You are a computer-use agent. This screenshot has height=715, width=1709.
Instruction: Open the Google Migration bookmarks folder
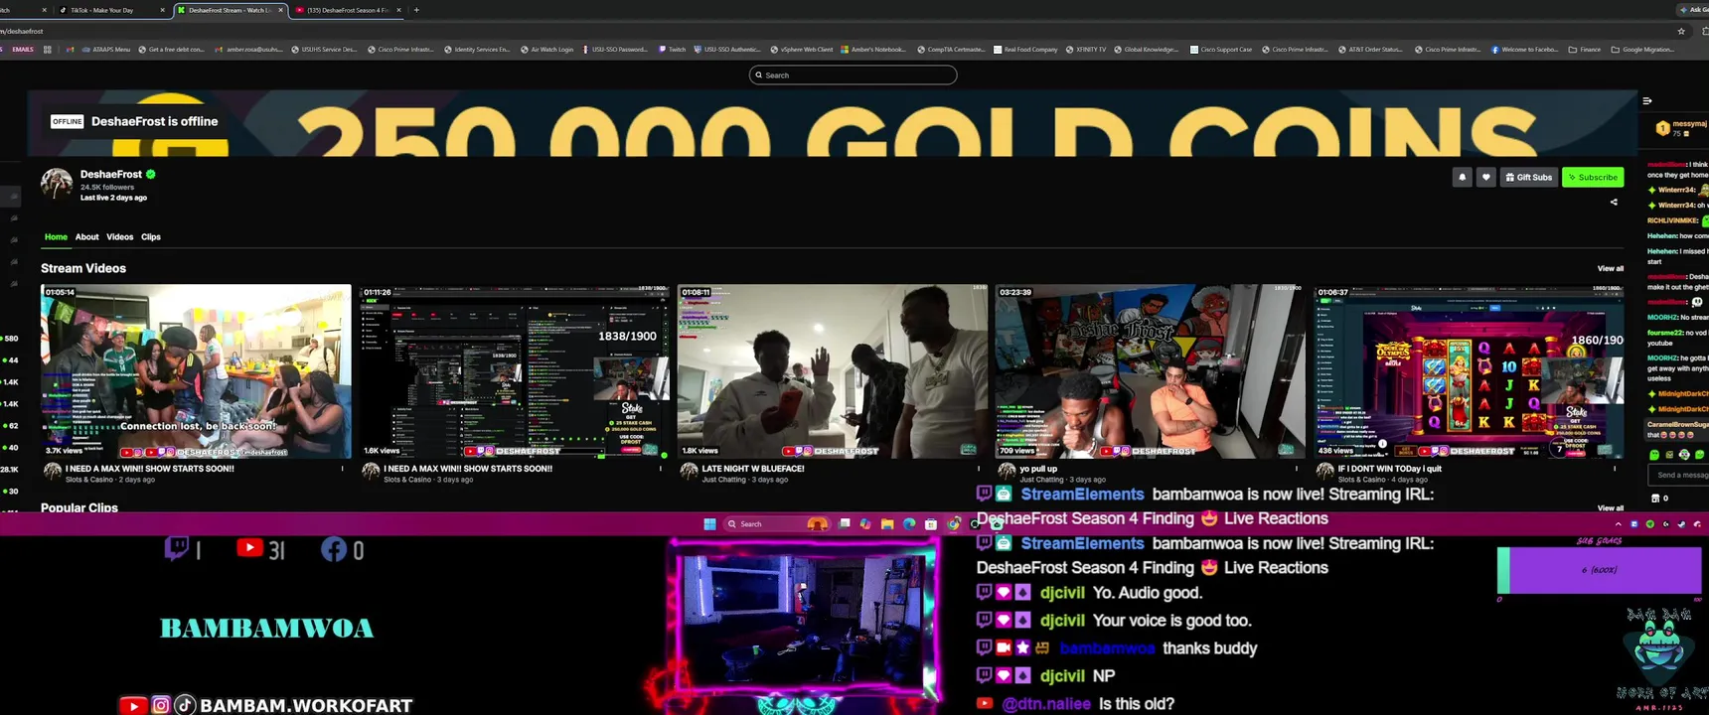tap(1642, 49)
